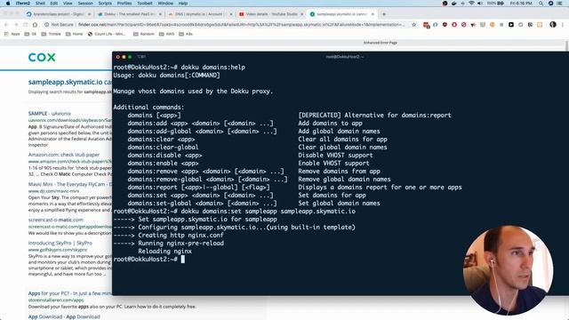Viewport: 569px width, 320px height.
Task: Click the megaphone extension icon
Action: (x=473, y=25)
